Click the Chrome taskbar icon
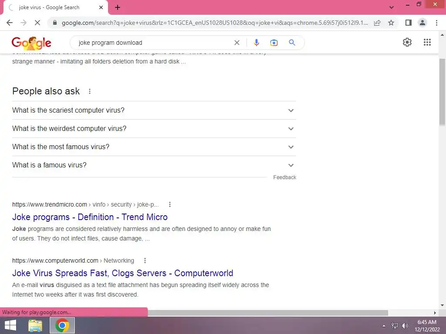This screenshot has width=446, height=334. [x=62, y=325]
